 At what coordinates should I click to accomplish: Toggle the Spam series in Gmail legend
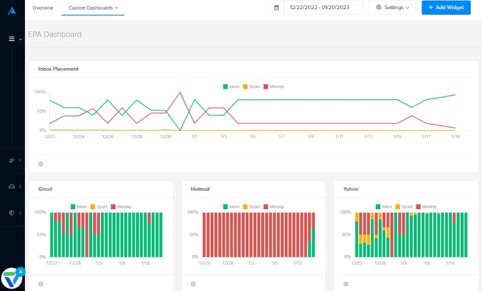(99, 207)
